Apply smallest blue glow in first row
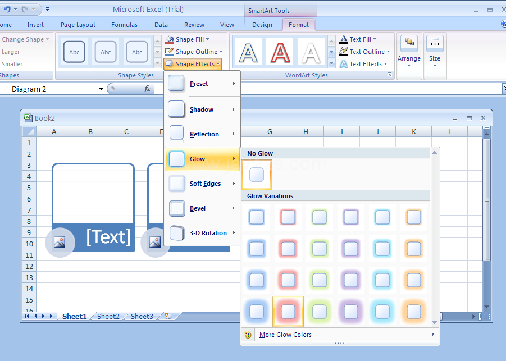Image resolution: width=506 pixels, height=361 pixels. point(257,217)
